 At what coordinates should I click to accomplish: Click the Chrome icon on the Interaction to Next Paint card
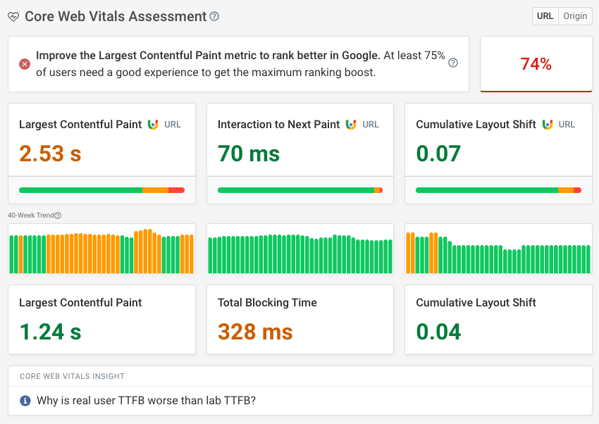pos(352,124)
